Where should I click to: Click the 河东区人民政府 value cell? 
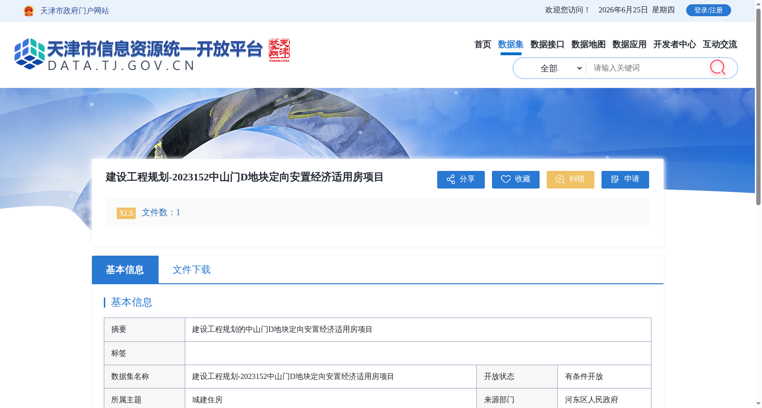click(604, 399)
